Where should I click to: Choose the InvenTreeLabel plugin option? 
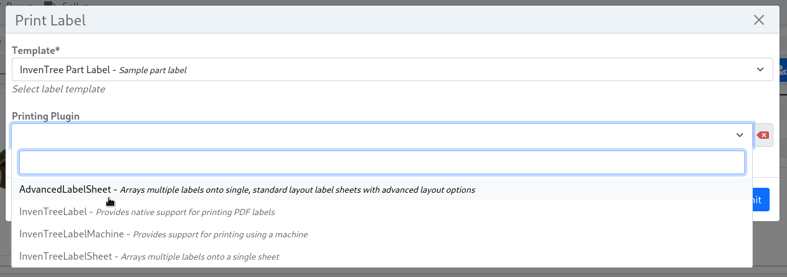[53, 212]
